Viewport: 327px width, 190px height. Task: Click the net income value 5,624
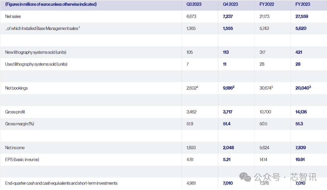click(264, 148)
